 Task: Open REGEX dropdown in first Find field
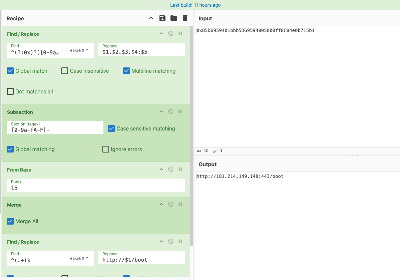79,50
